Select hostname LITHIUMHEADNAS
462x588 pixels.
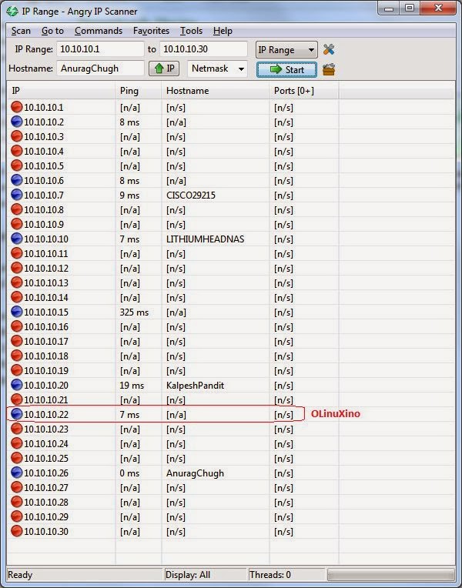click(x=206, y=239)
